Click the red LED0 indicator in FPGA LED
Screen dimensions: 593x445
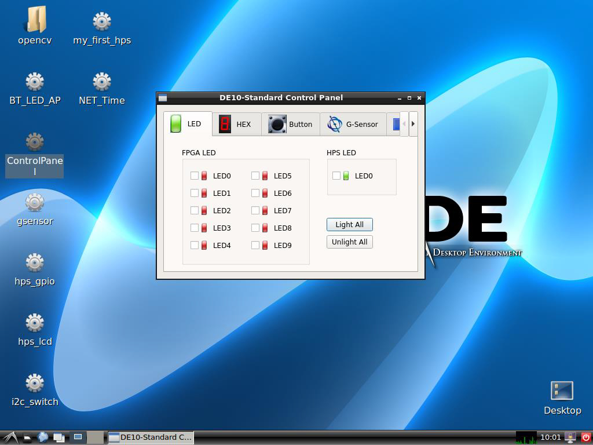pyautogui.click(x=204, y=176)
